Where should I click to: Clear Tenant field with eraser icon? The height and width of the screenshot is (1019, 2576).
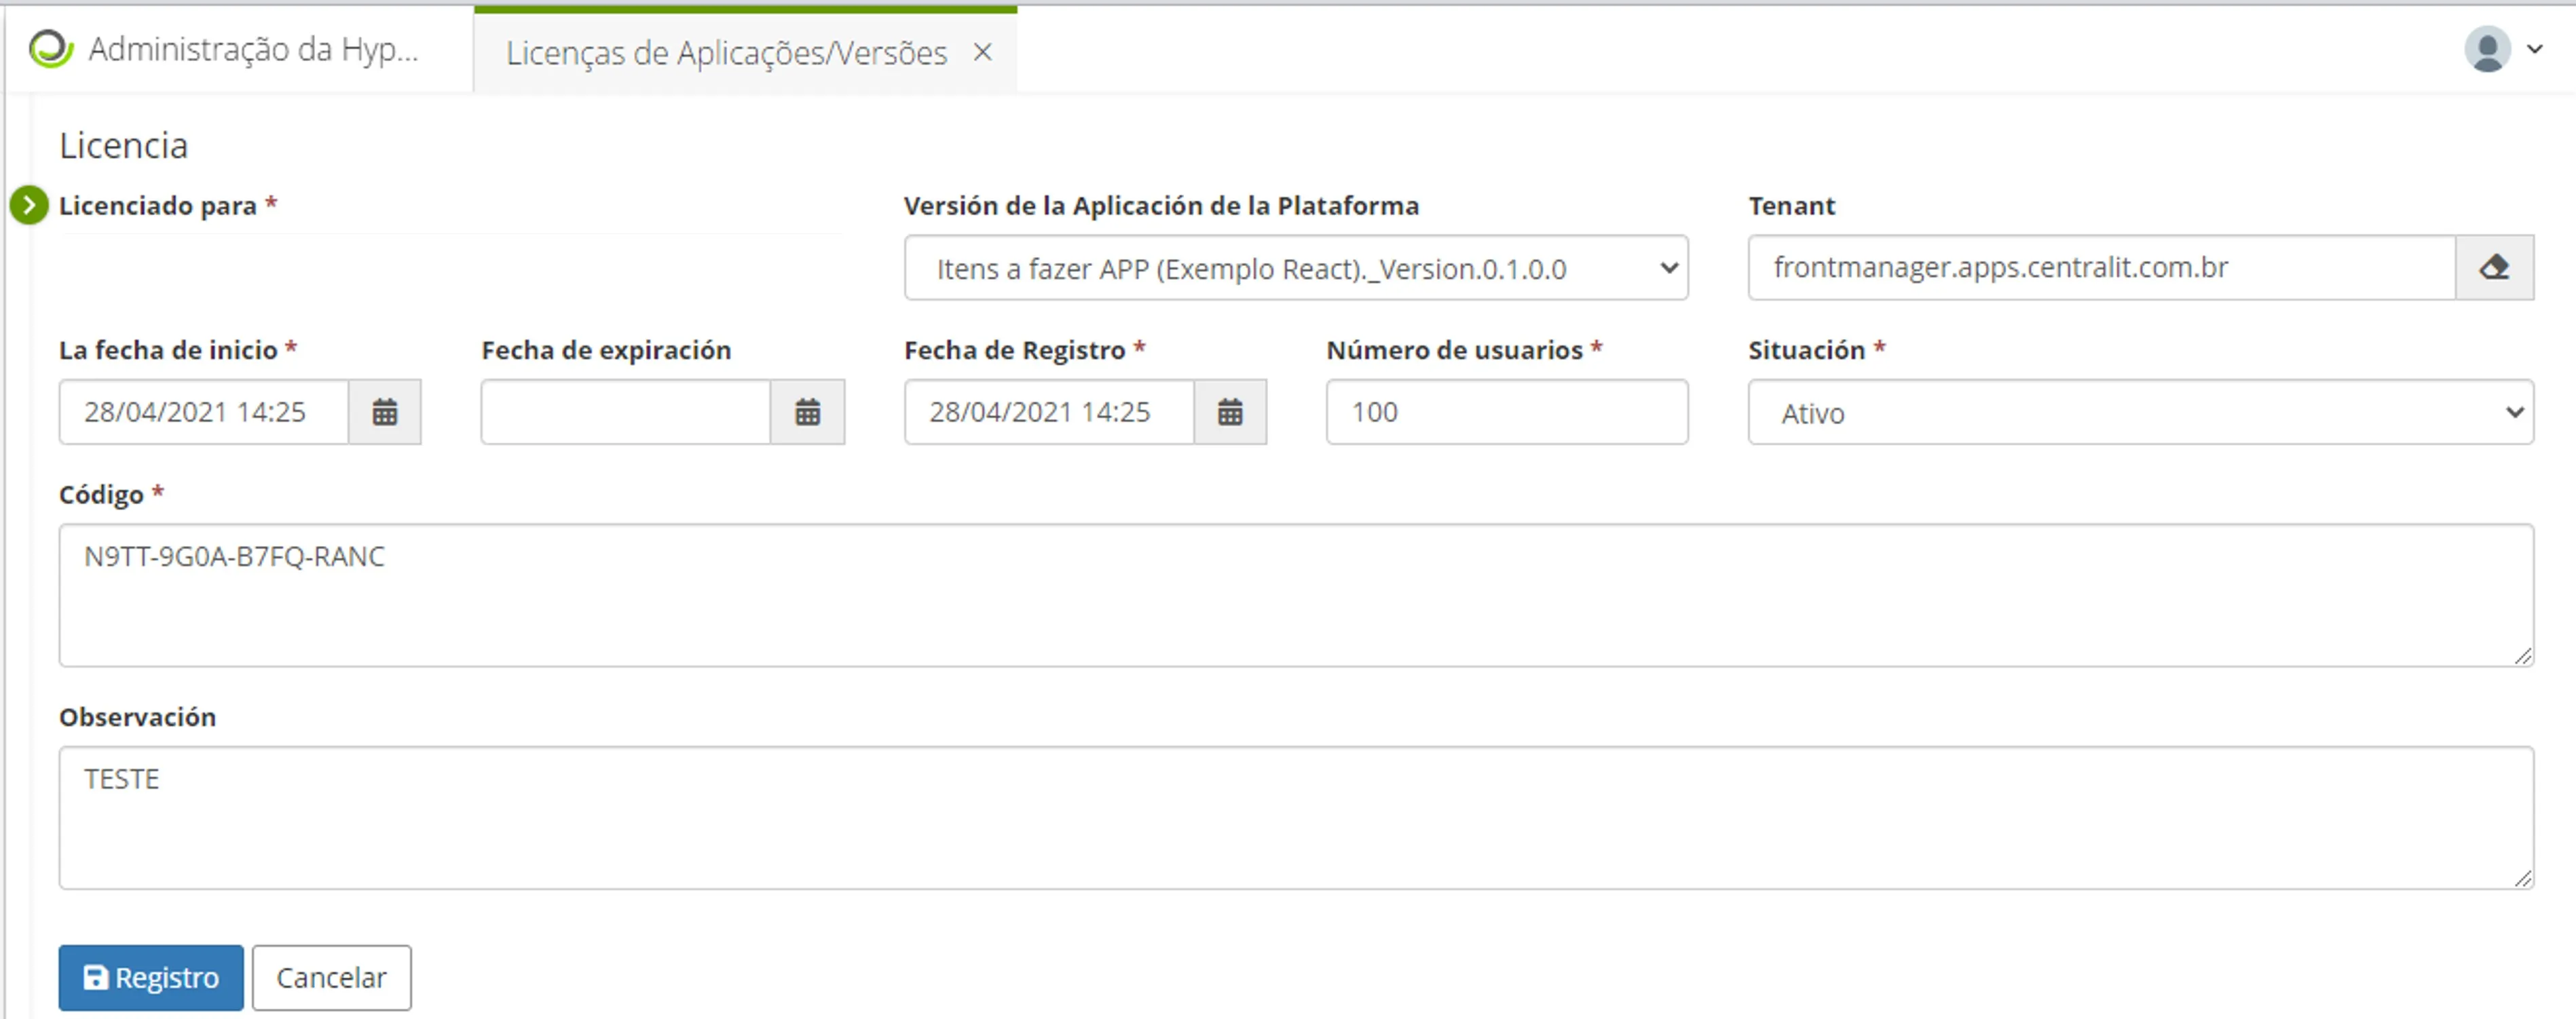[2494, 268]
